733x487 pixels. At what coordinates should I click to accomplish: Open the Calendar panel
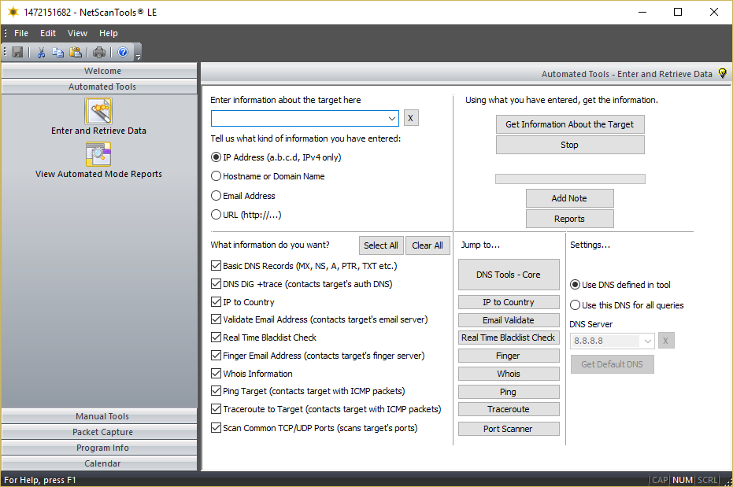pyautogui.click(x=99, y=463)
